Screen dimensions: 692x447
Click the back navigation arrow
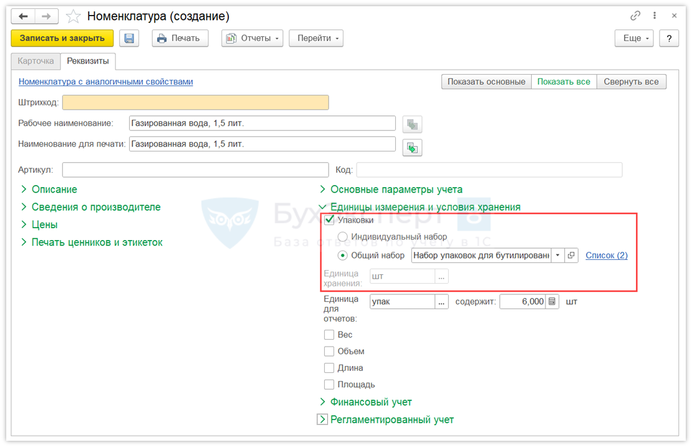click(24, 16)
